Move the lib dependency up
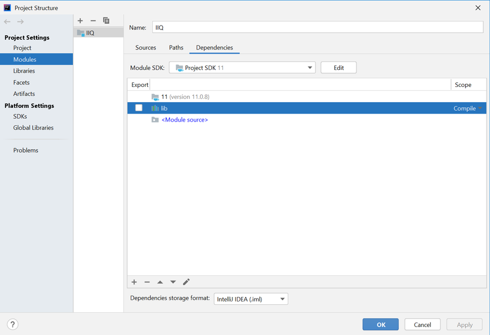490x335 pixels. [x=160, y=282]
